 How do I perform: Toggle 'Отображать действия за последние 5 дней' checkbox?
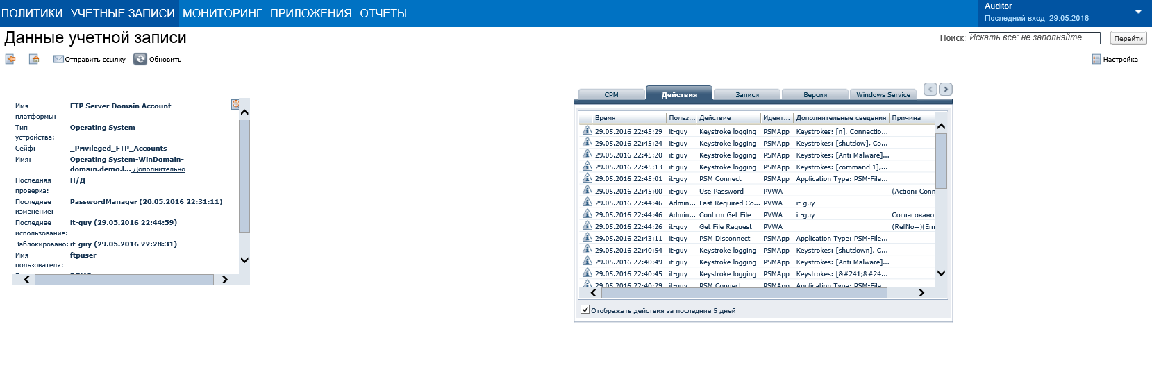click(585, 310)
